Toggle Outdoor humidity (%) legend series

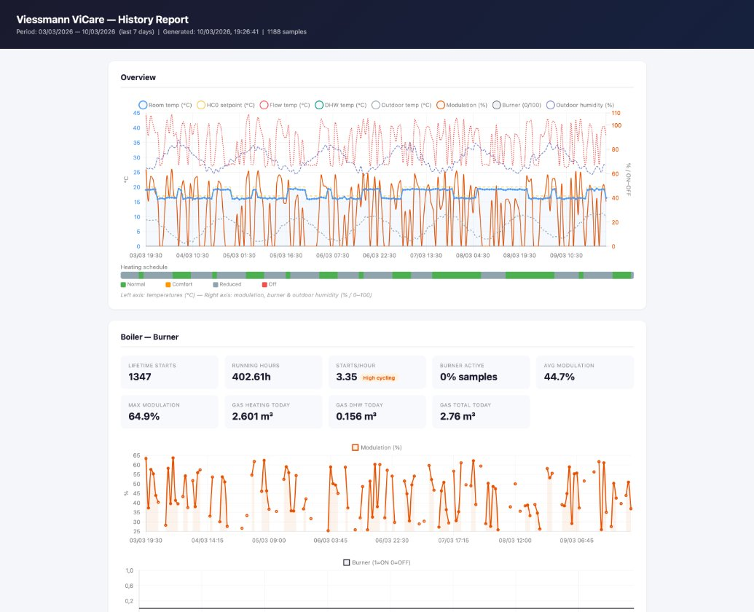(x=580, y=105)
